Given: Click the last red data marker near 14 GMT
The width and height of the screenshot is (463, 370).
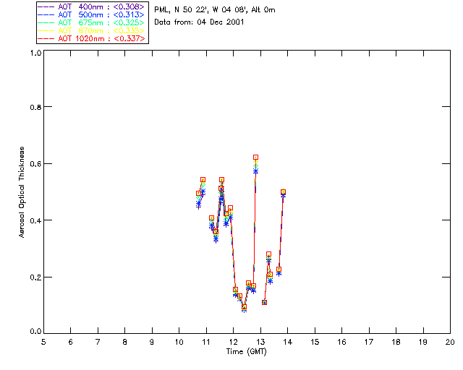Looking at the screenshot, I should click(283, 192).
